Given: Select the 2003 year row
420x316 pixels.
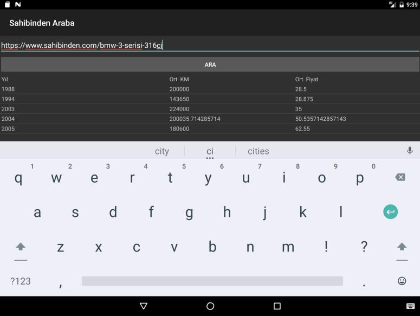Looking at the screenshot, I should [210, 109].
